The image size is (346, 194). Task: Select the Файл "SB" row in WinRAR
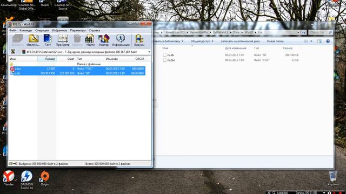[77, 73]
